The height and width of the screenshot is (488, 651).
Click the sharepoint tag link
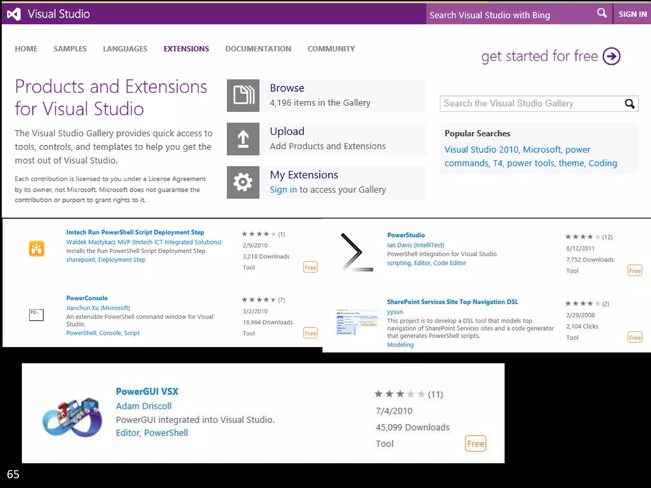tap(81, 260)
